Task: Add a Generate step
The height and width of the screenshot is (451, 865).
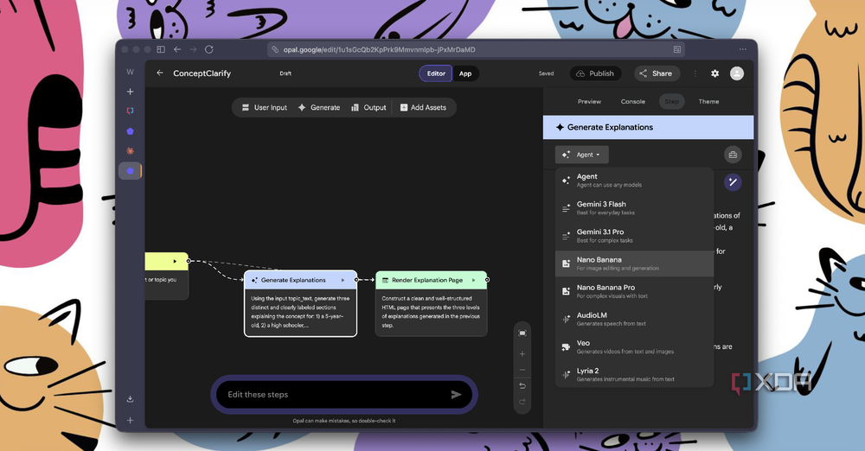Action: pyautogui.click(x=319, y=107)
